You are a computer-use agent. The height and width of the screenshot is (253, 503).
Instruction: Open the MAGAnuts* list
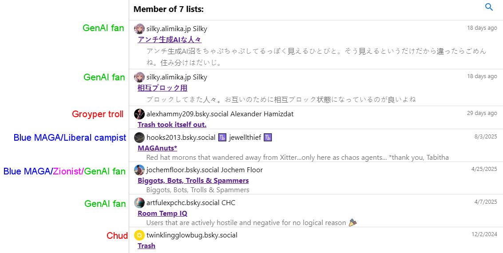(x=157, y=148)
